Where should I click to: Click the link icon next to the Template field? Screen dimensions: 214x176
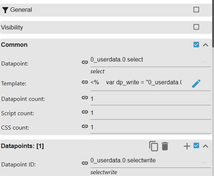click(x=85, y=82)
